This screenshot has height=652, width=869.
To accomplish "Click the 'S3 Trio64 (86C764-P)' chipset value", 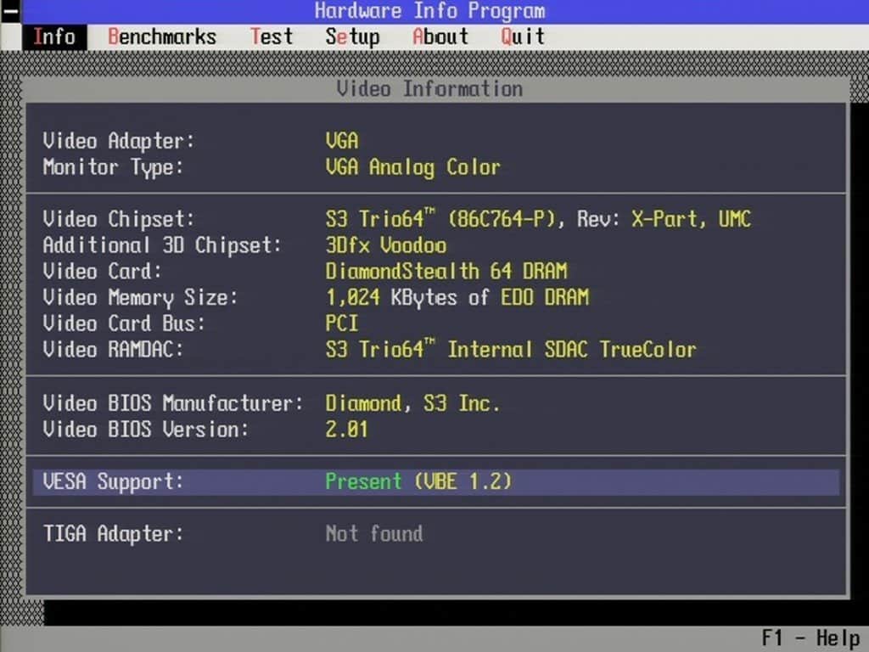I will pyautogui.click(x=440, y=218).
